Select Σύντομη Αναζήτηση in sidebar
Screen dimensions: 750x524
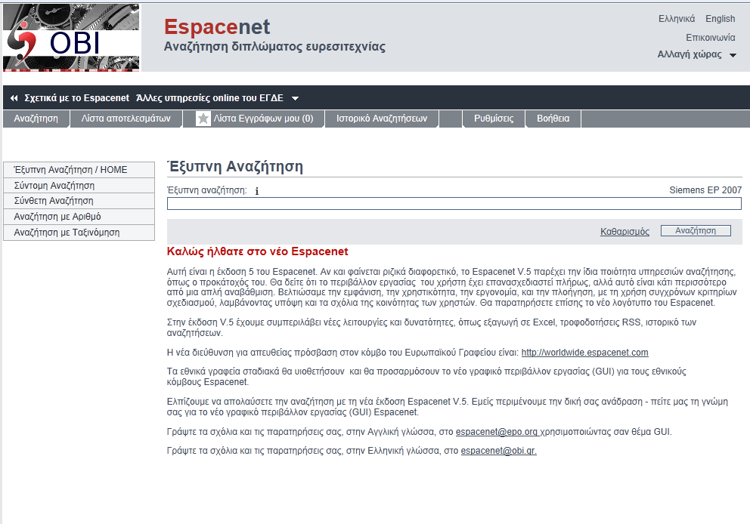click(79, 185)
